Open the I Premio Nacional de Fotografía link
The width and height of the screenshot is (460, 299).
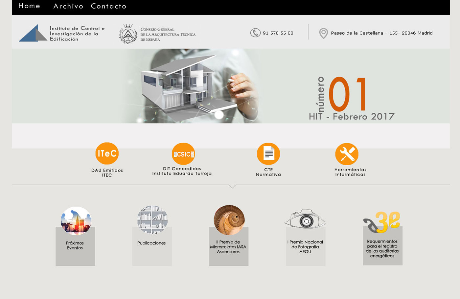(305, 247)
